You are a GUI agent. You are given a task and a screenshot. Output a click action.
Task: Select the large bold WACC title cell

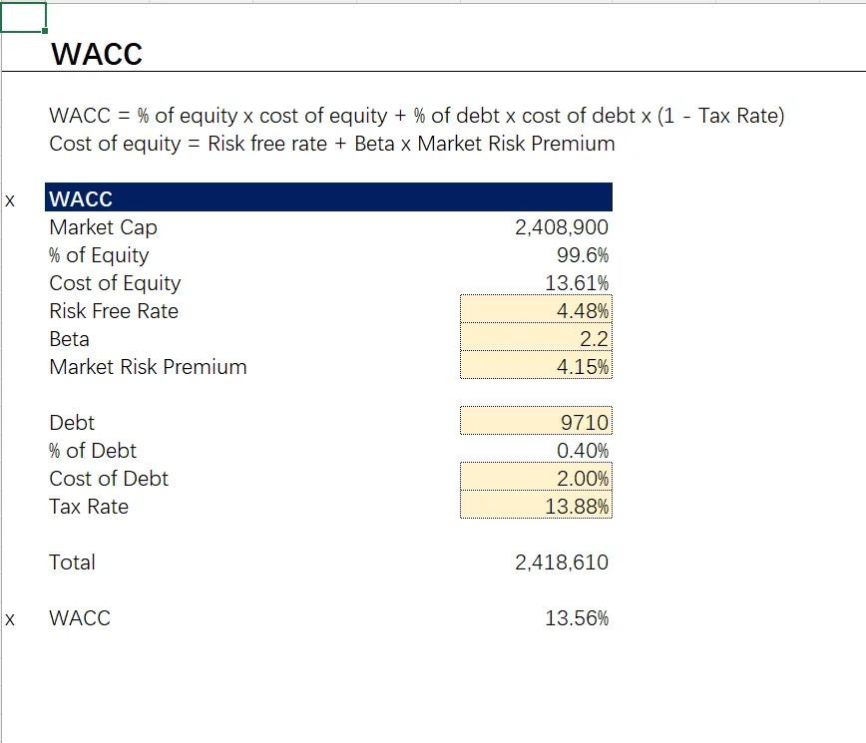97,55
